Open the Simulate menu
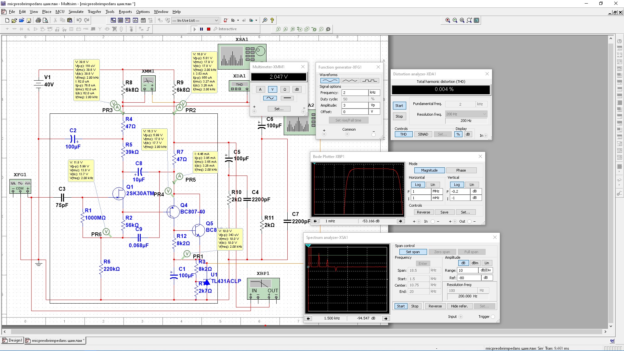The image size is (624, 351). coord(76,11)
